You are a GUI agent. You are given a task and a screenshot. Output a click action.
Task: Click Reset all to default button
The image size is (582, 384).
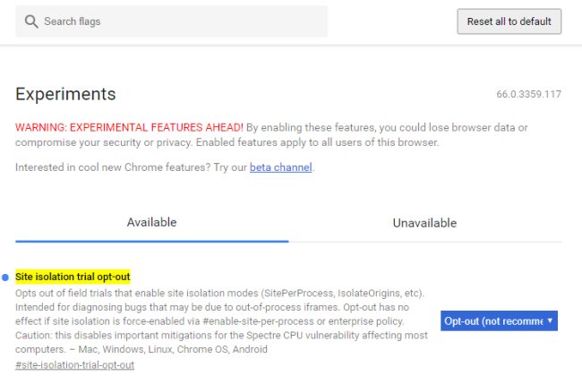click(x=509, y=21)
